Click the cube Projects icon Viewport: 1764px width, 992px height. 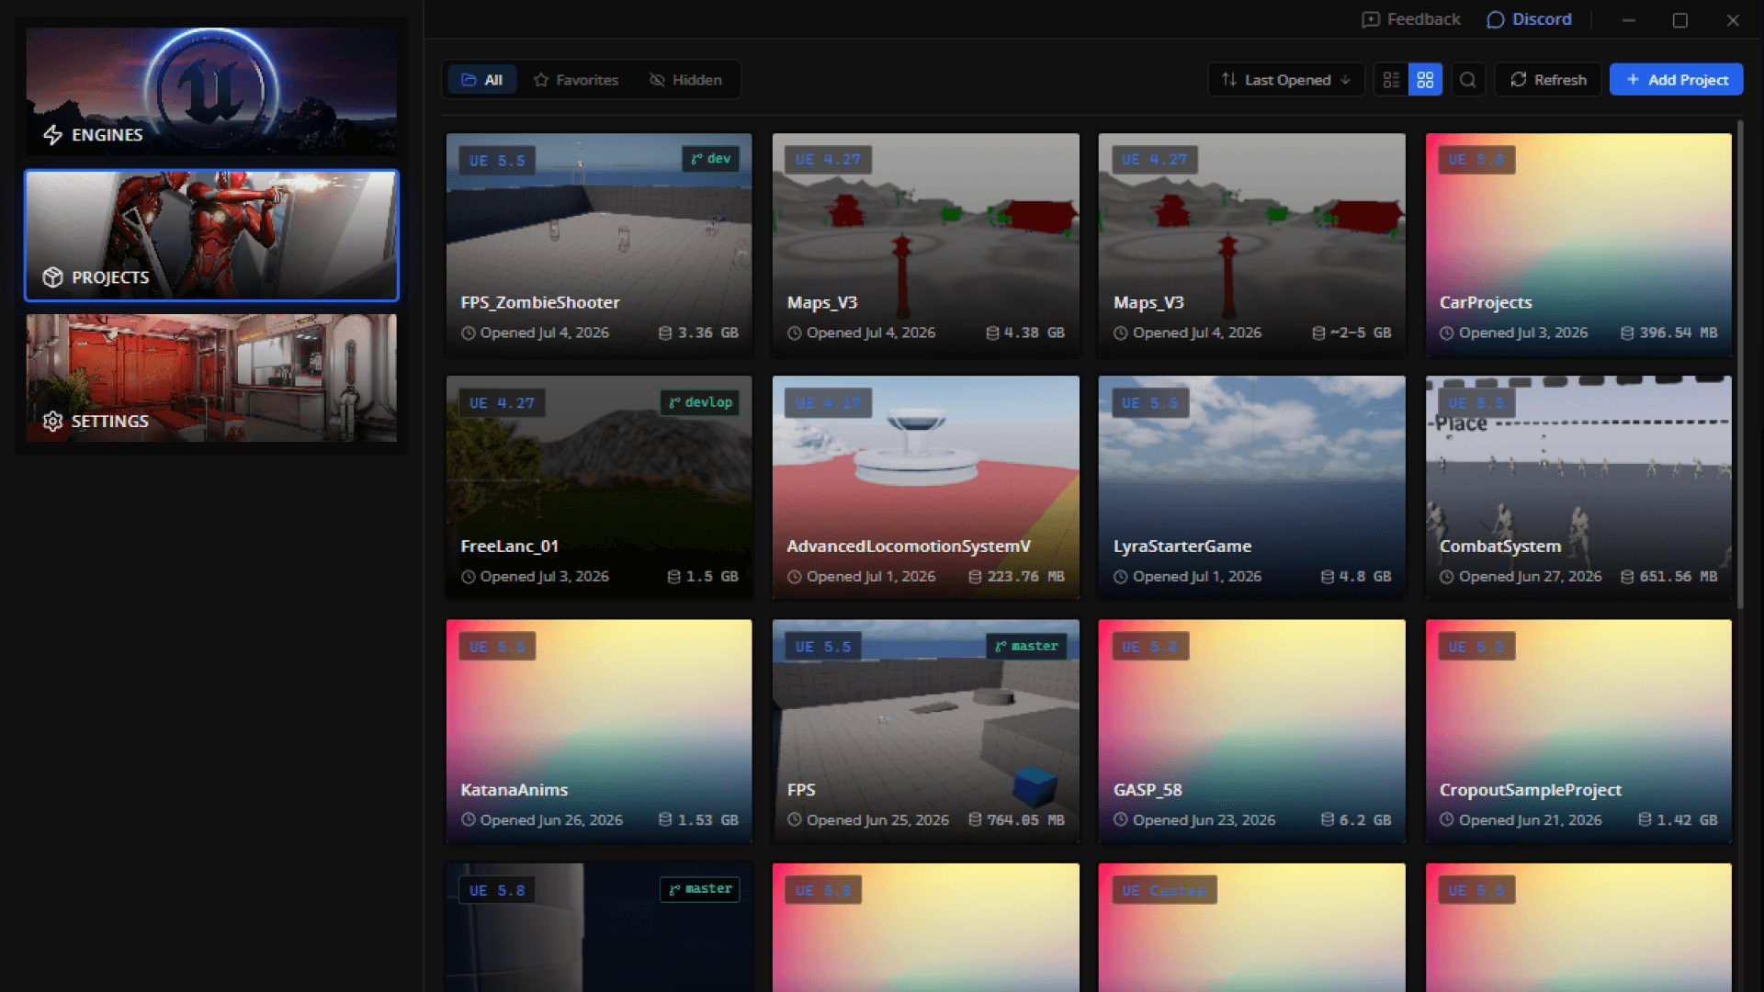[52, 277]
